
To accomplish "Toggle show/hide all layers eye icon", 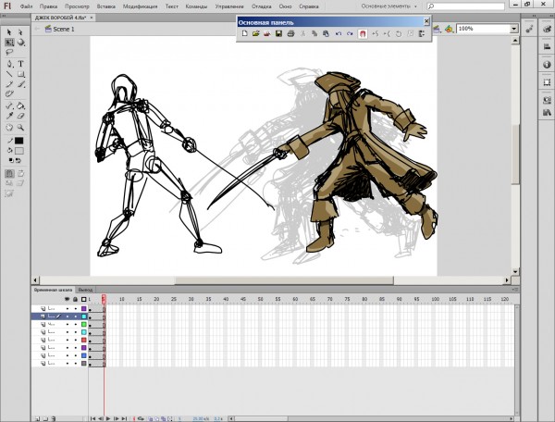I will [67, 300].
